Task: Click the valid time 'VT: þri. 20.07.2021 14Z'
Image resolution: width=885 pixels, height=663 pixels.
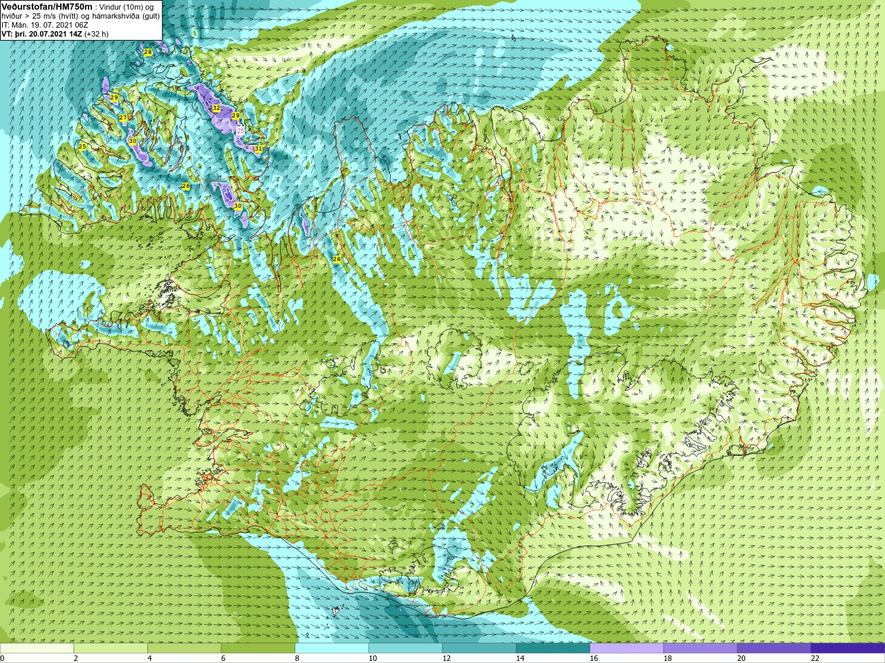Action: (x=41, y=34)
